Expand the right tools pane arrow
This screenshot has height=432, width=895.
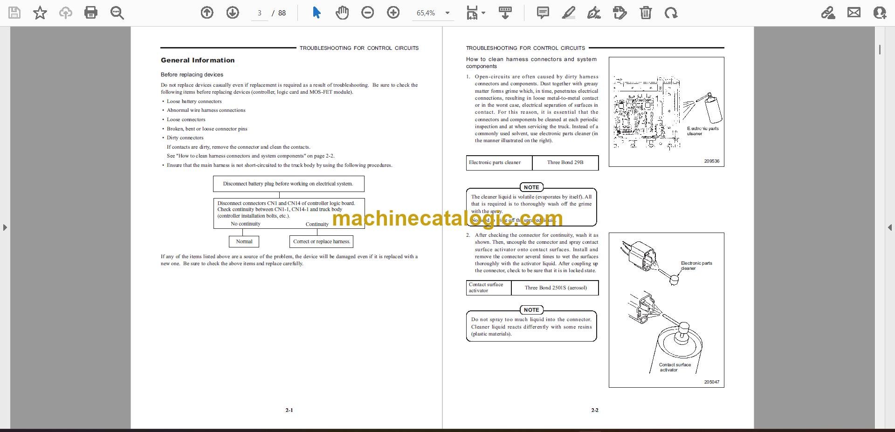[889, 227]
